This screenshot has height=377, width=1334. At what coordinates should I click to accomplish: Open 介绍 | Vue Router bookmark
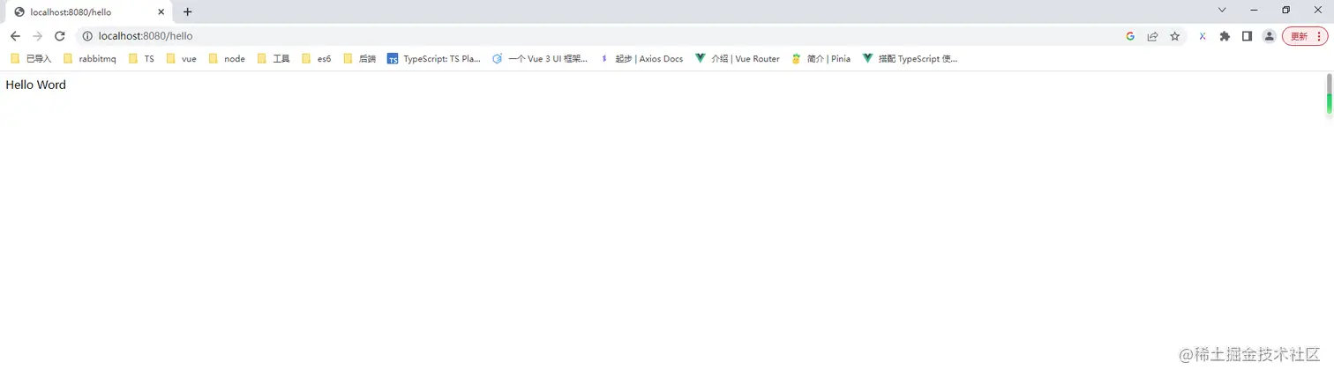(738, 59)
